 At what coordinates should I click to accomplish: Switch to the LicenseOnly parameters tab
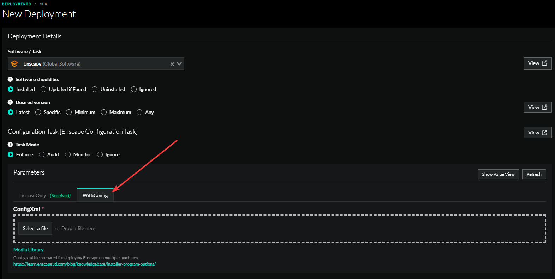pos(45,195)
